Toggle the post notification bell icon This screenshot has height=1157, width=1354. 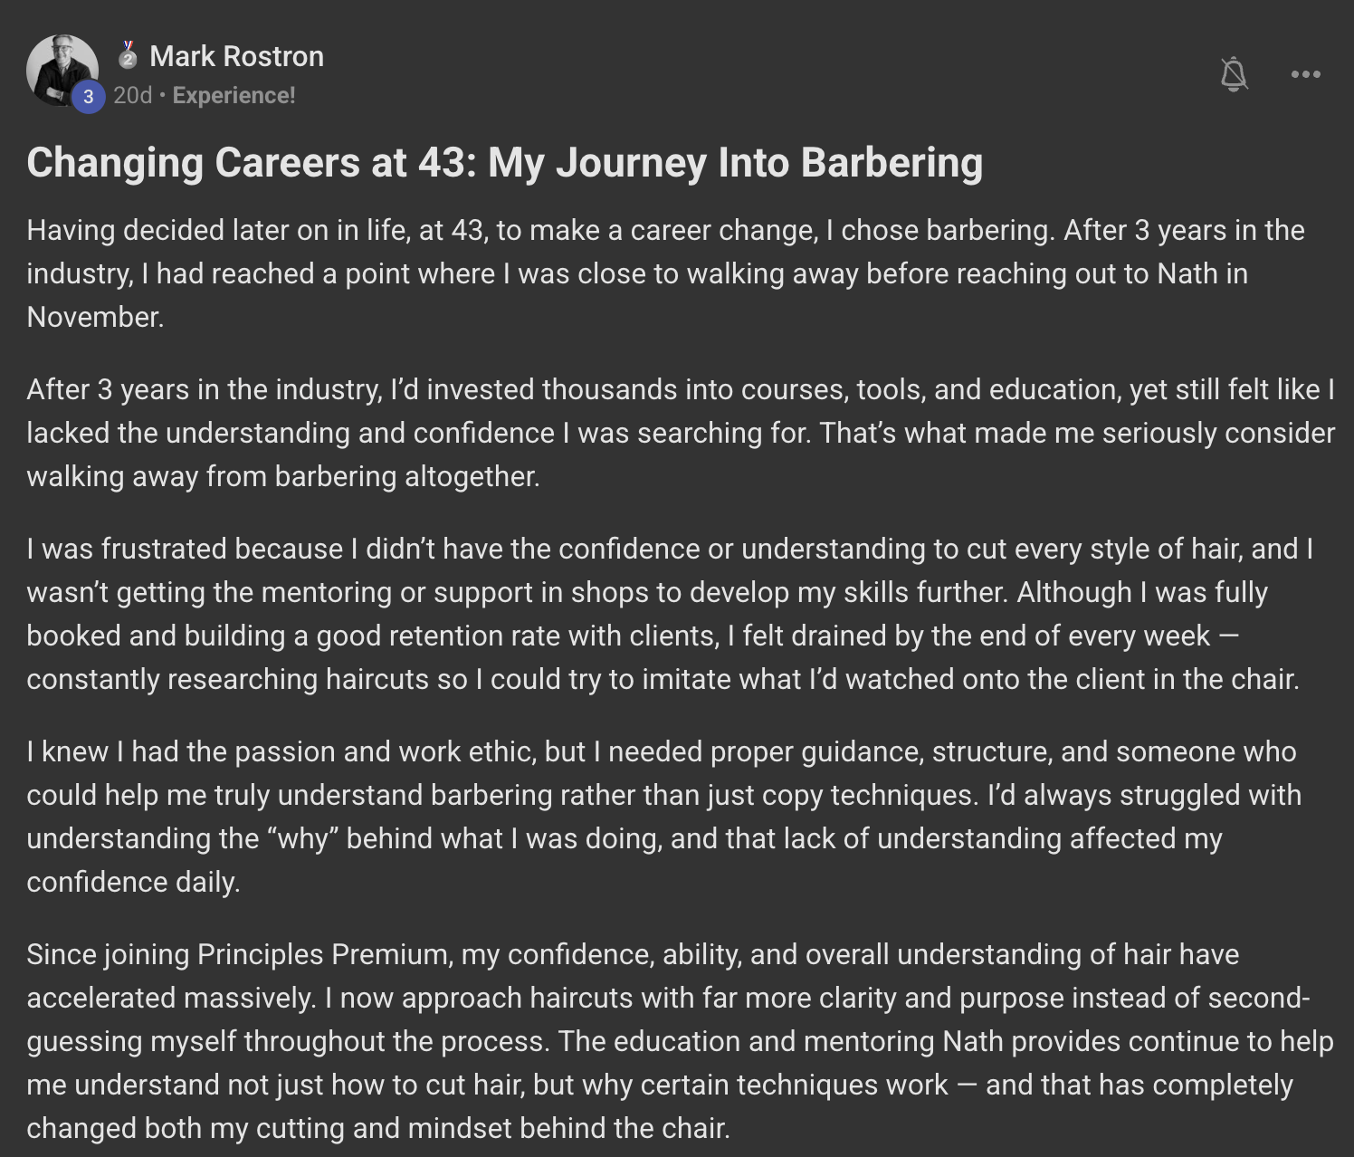[x=1234, y=74]
